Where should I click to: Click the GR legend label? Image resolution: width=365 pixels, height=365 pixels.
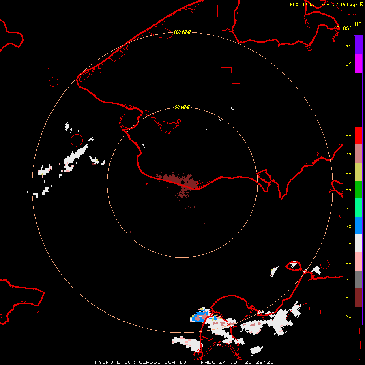tap(348, 154)
